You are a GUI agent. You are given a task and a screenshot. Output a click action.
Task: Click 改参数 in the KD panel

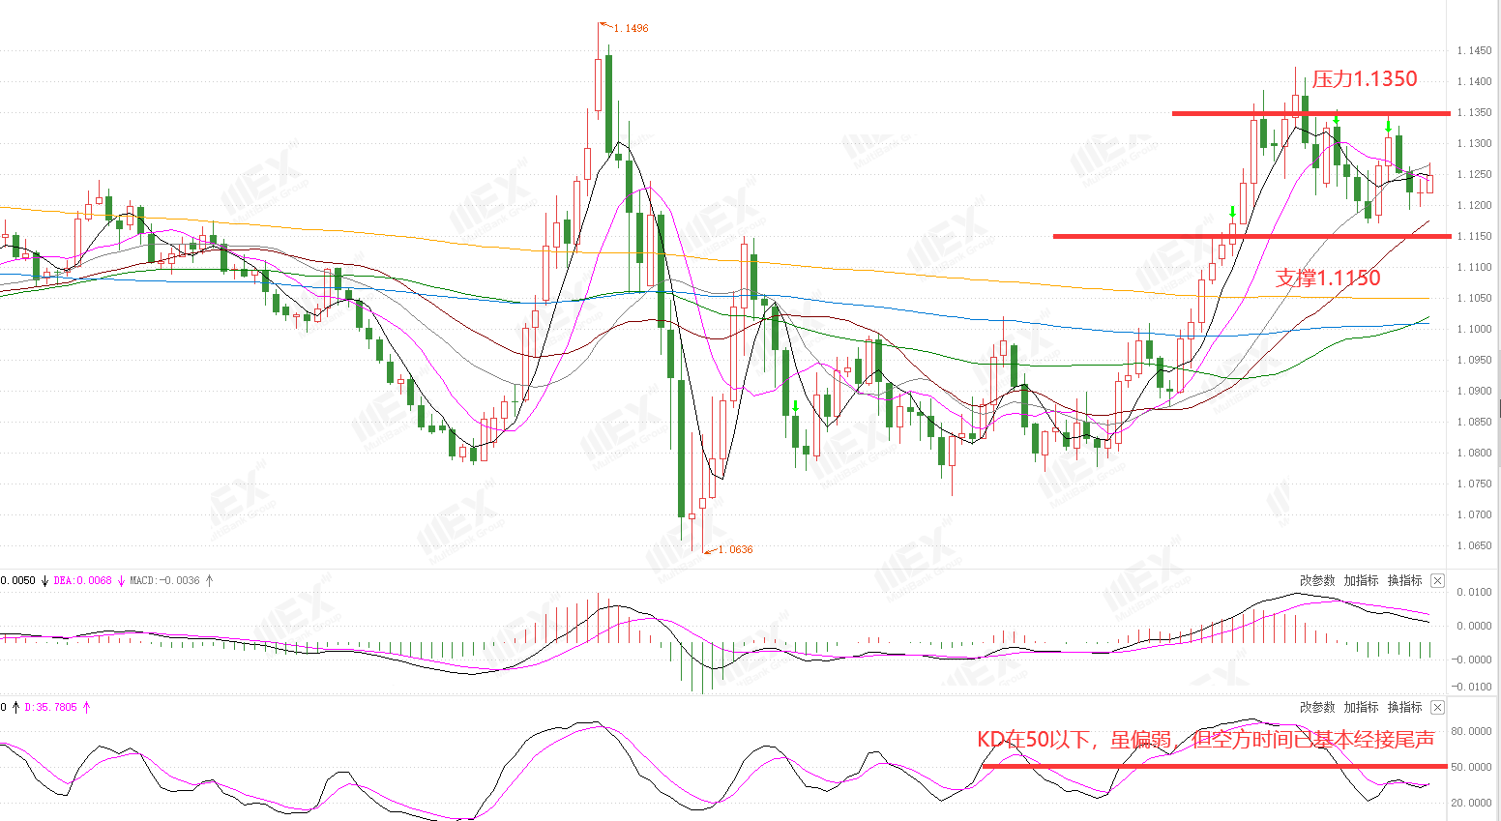coord(1317,707)
